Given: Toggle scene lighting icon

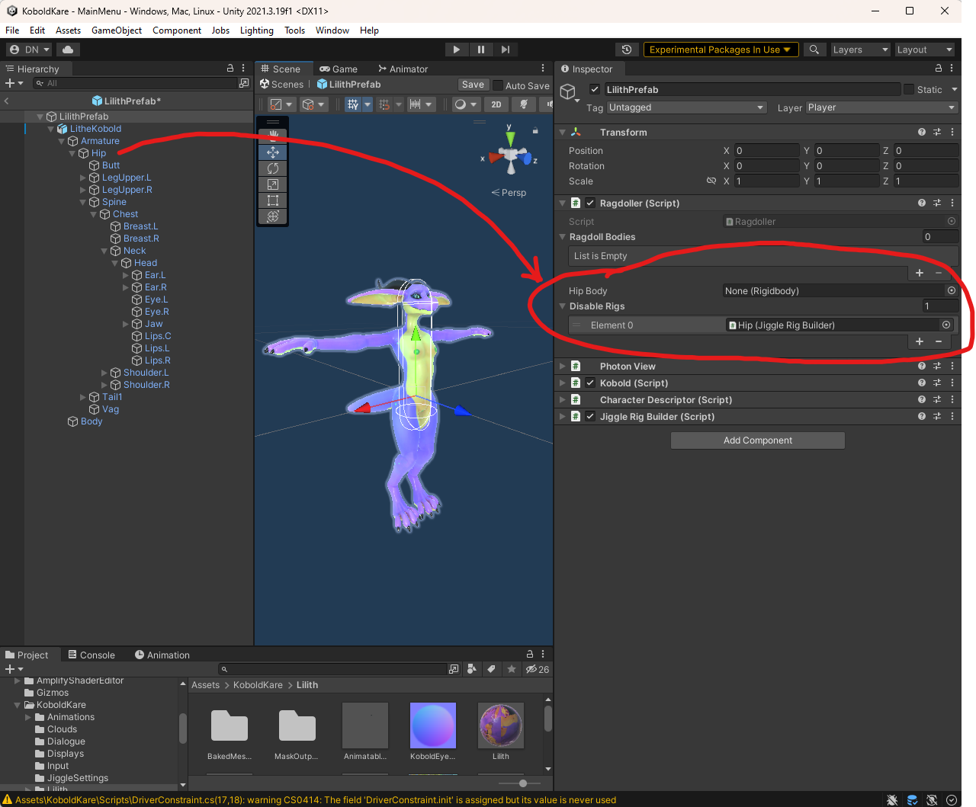Looking at the screenshot, I should [523, 104].
